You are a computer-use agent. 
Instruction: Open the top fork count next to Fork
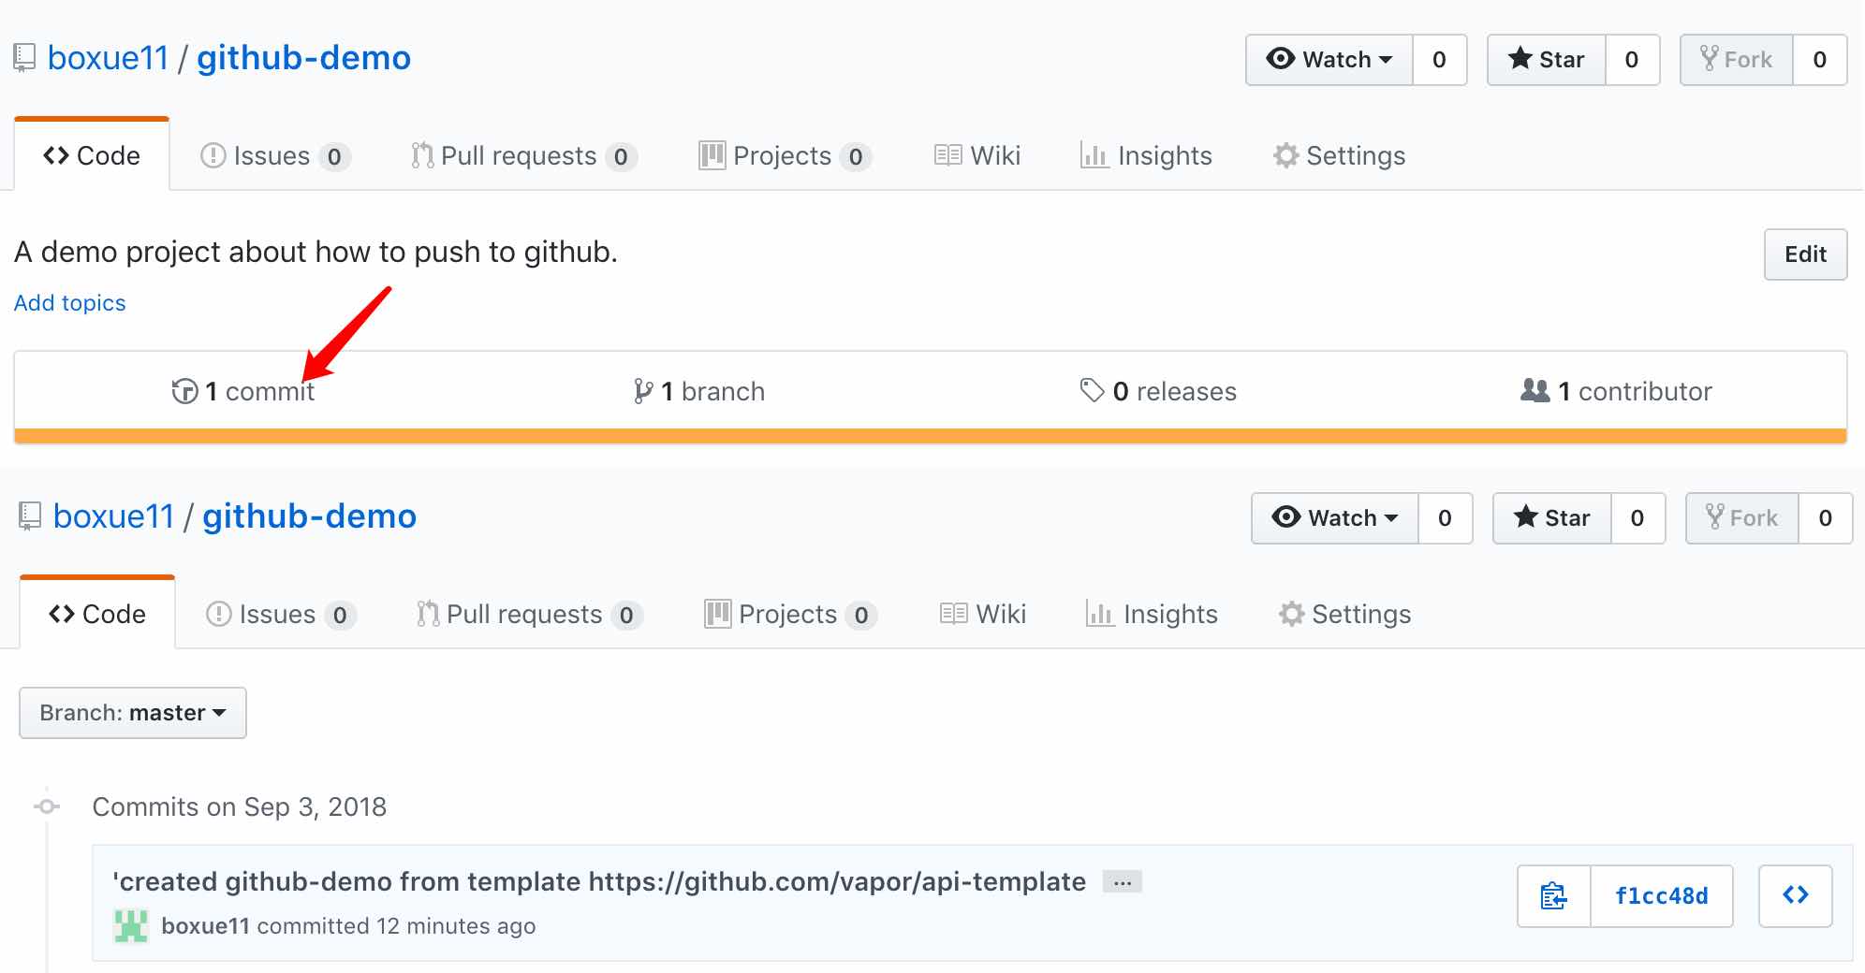1820,60
